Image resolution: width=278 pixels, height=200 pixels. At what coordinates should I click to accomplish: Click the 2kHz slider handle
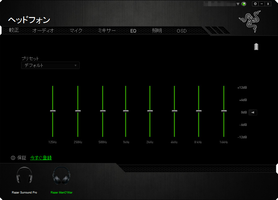(150, 111)
